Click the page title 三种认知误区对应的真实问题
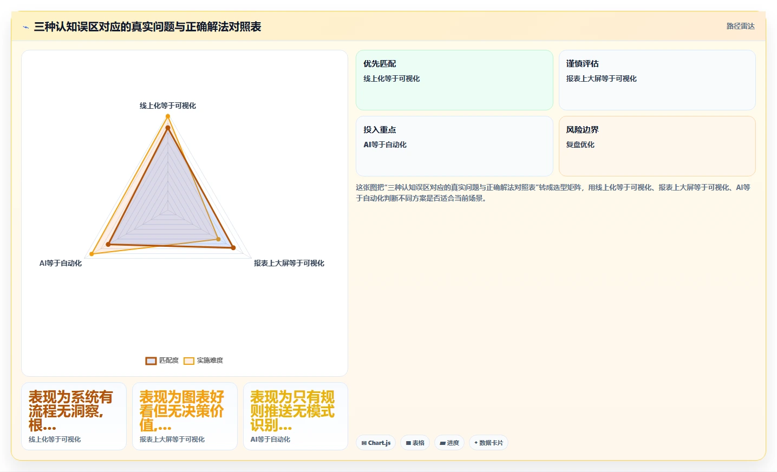The width and height of the screenshot is (777, 472). pos(147,27)
